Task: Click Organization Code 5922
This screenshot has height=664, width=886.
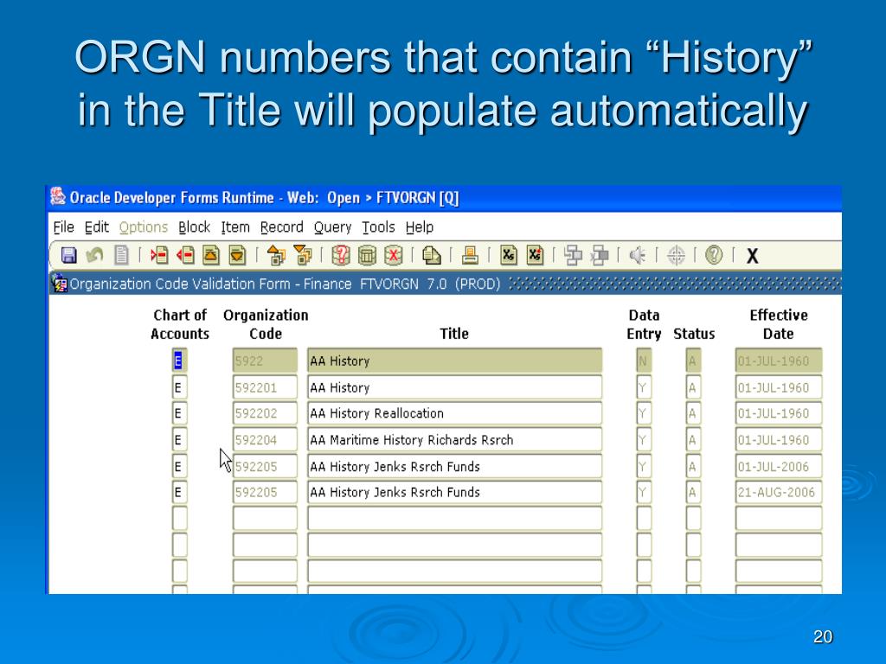Action: [x=265, y=361]
